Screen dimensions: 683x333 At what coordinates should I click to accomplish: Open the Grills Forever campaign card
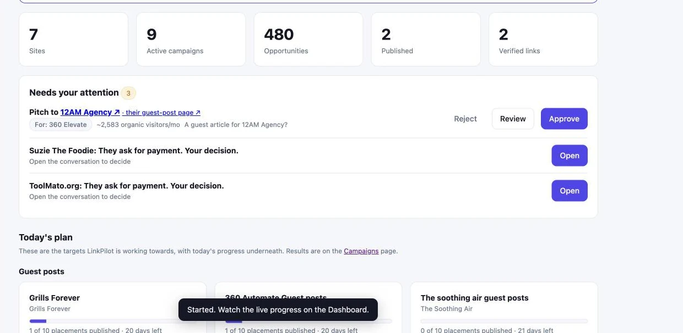113,308
